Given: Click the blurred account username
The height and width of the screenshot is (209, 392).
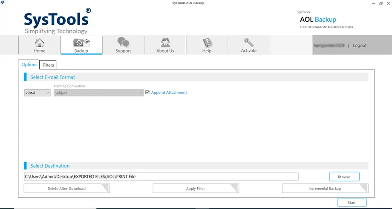Looking at the screenshot, I should [x=329, y=45].
